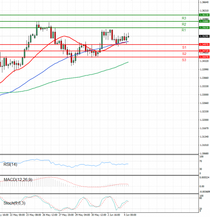The width and height of the screenshot is (210, 217).
Task: Select the 1.34720 support price tag
Action: 204,51
